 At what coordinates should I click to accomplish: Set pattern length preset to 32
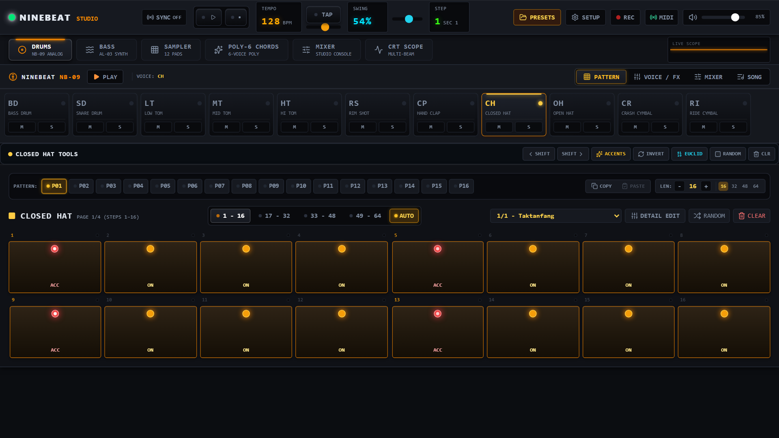click(734, 187)
